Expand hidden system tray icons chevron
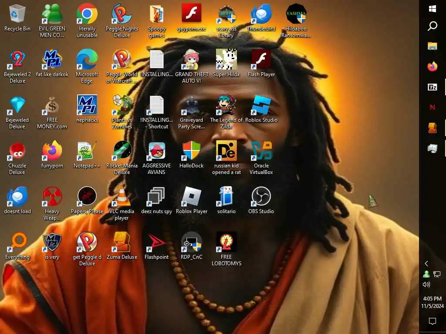 pyautogui.click(x=426, y=264)
